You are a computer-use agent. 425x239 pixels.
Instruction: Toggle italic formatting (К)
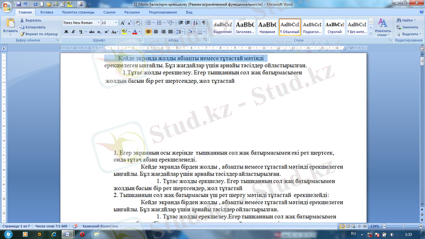(x=74, y=32)
